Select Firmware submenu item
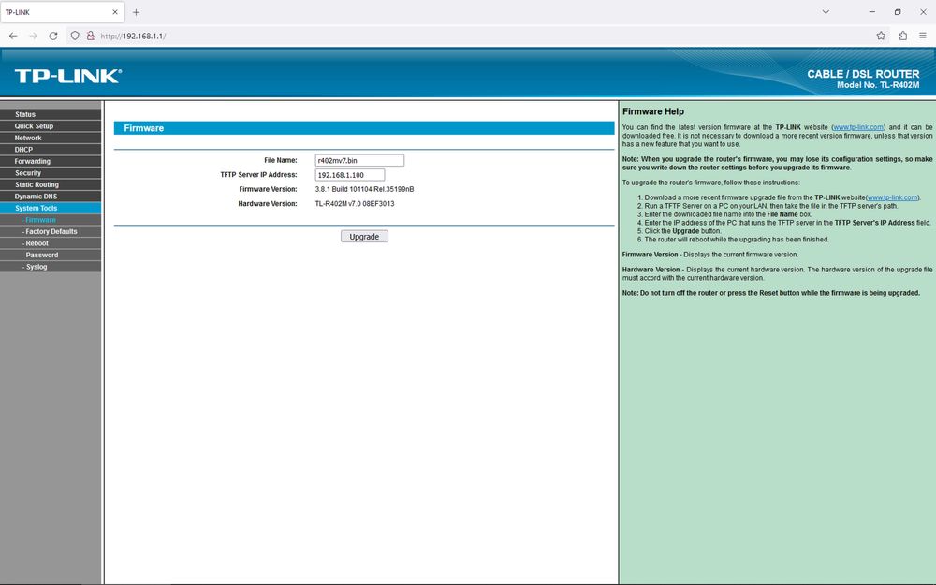This screenshot has width=936, height=585. pyautogui.click(x=51, y=220)
